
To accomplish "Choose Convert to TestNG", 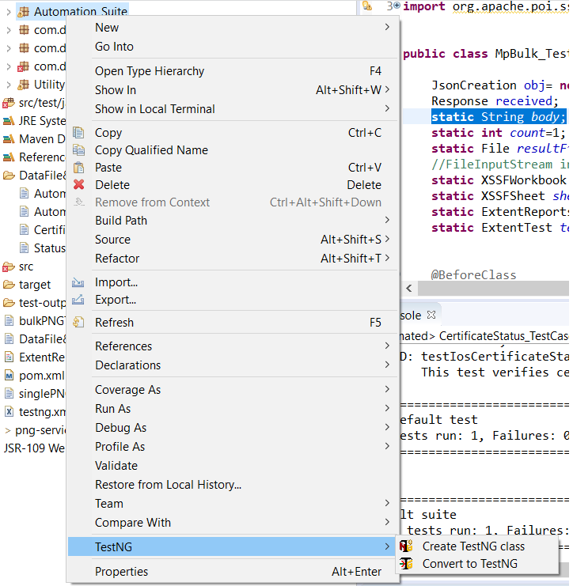I will [x=477, y=564].
